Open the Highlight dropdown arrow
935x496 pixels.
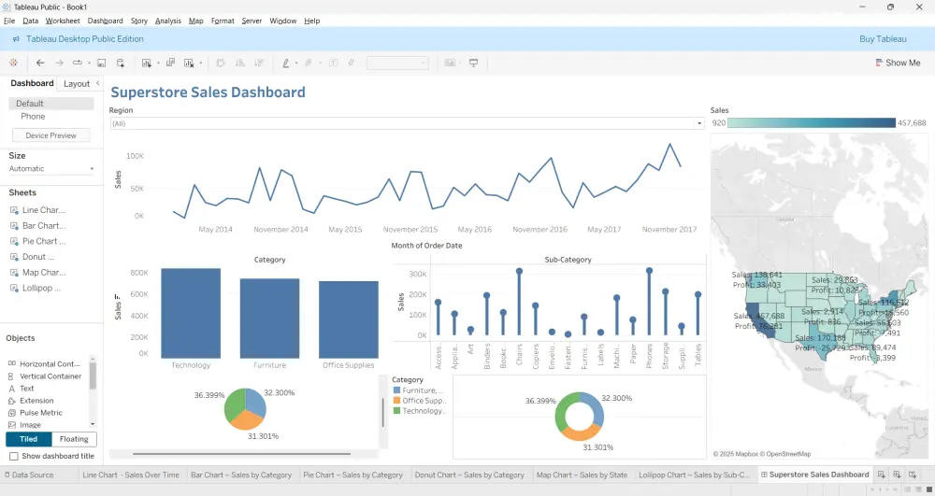point(296,64)
